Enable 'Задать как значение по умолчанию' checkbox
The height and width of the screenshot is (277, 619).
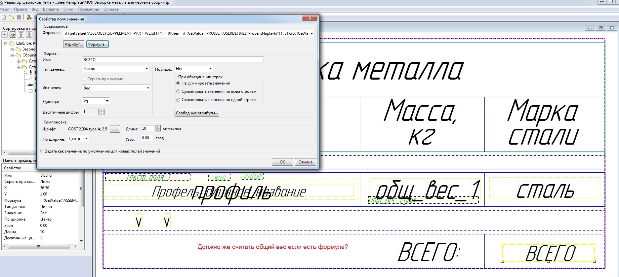click(x=42, y=151)
